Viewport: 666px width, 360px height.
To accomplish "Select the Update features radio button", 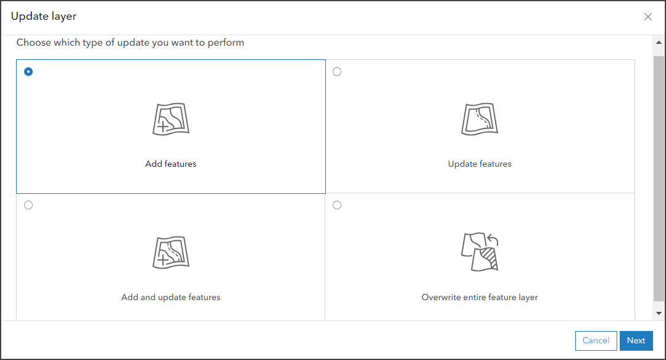I will point(337,72).
